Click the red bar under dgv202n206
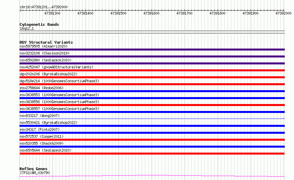 click(152, 77)
